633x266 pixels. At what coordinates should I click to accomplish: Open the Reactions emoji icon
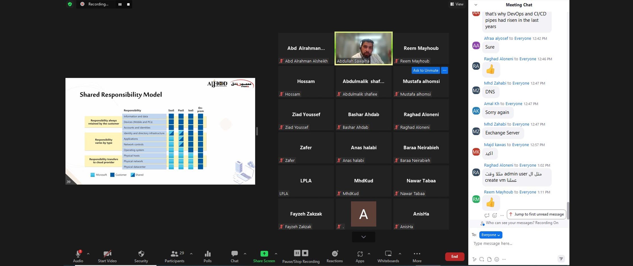pos(335,254)
